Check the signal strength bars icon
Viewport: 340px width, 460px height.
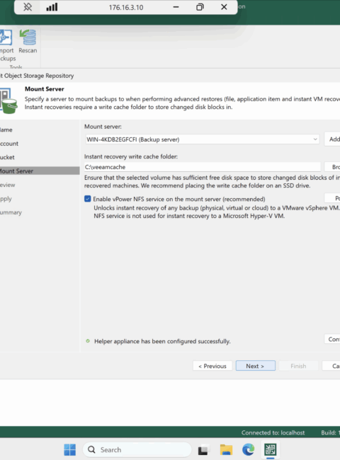click(x=52, y=7)
